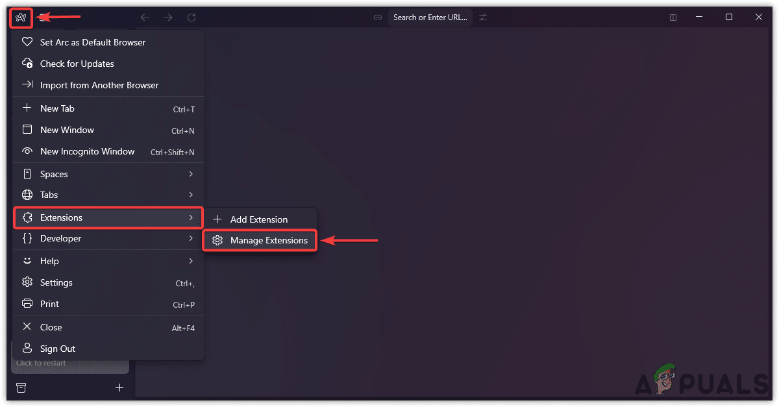The height and width of the screenshot is (407, 779).
Task: Go forward with the right arrow
Action: (168, 18)
